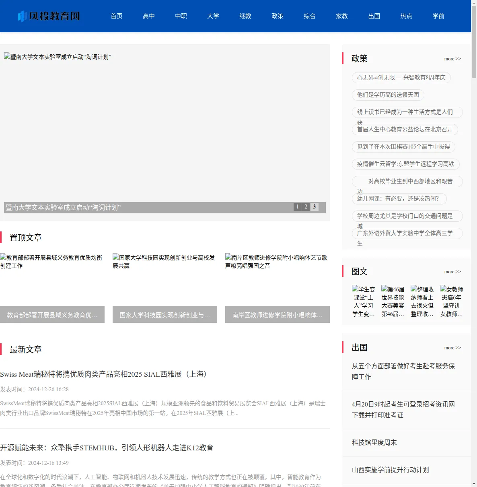Click carousel caption 暨南大学文本实验室成立启动
The image size is (477, 487).
point(63,208)
